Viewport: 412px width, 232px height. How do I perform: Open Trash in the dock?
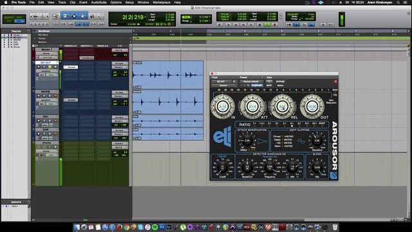(x=335, y=227)
